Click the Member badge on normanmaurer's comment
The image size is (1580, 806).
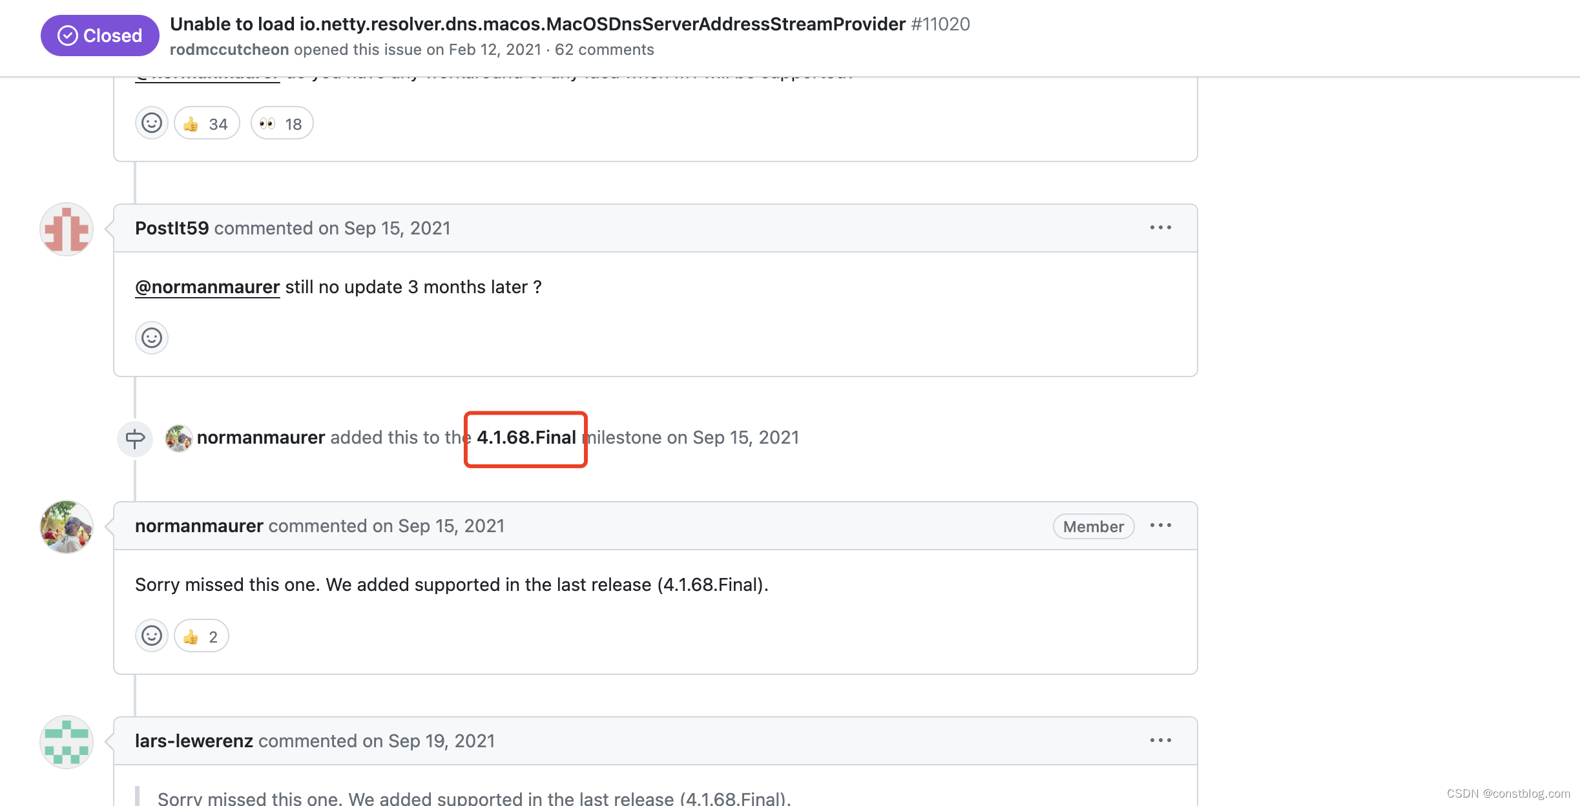[1093, 526]
